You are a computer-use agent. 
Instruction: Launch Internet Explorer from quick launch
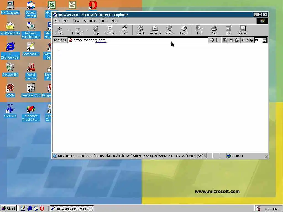pyautogui.click(x=29, y=209)
